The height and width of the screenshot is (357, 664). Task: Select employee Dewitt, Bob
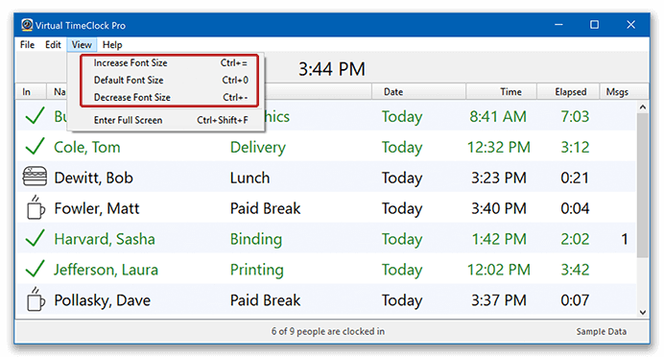[94, 178]
